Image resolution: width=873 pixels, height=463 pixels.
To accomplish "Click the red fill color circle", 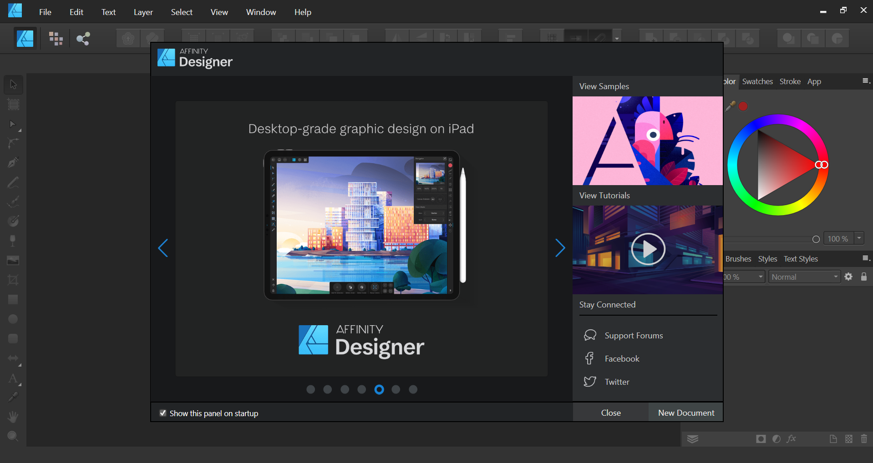I will (x=743, y=106).
